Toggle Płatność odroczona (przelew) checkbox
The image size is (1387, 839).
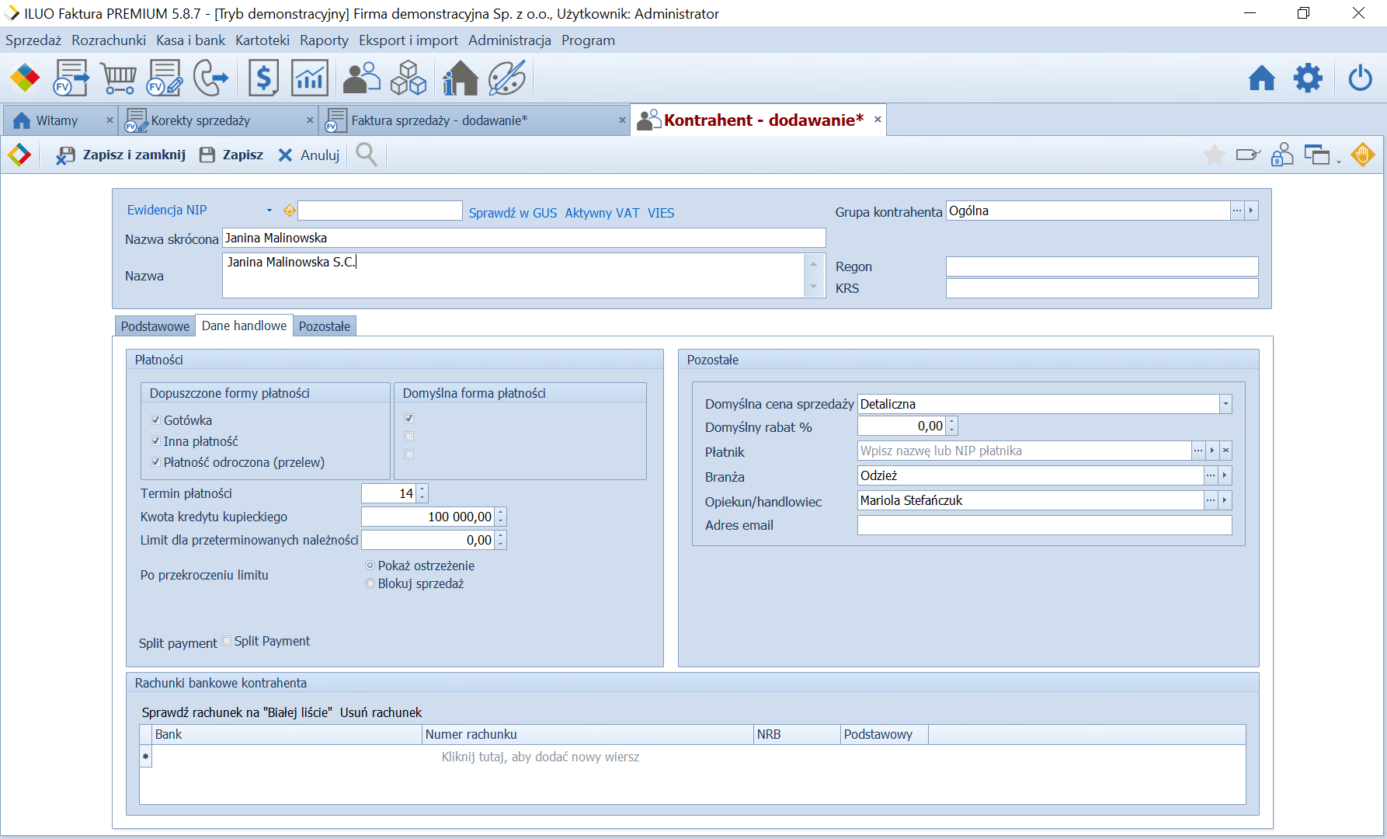pos(155,462)
